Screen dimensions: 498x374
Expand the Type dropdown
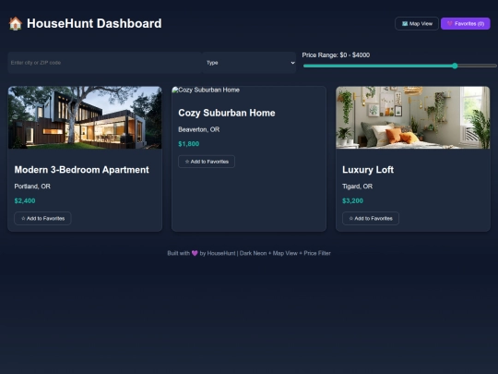click(249, 63)
